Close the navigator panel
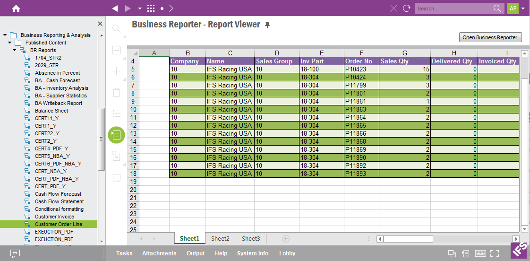530x261 pixels. click(x=100, y=24)
